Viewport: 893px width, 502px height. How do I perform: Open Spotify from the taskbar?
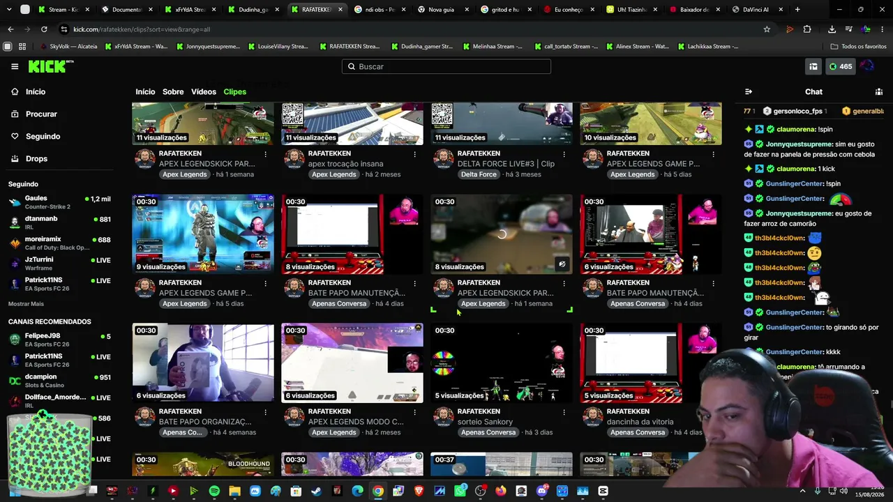tap(214, 491)
